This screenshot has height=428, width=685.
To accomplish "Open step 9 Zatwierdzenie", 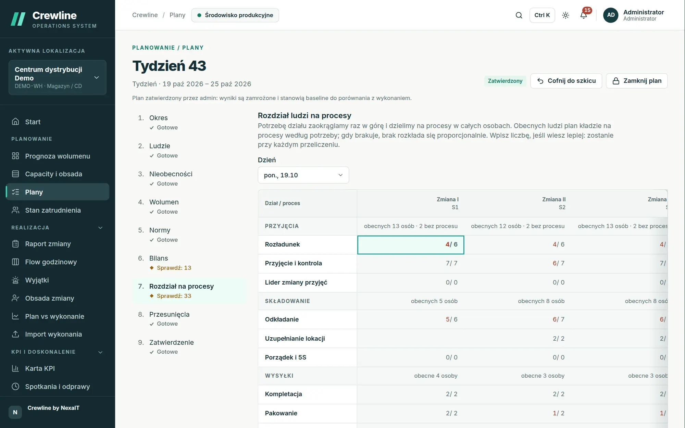I will [x=189, y=347].
